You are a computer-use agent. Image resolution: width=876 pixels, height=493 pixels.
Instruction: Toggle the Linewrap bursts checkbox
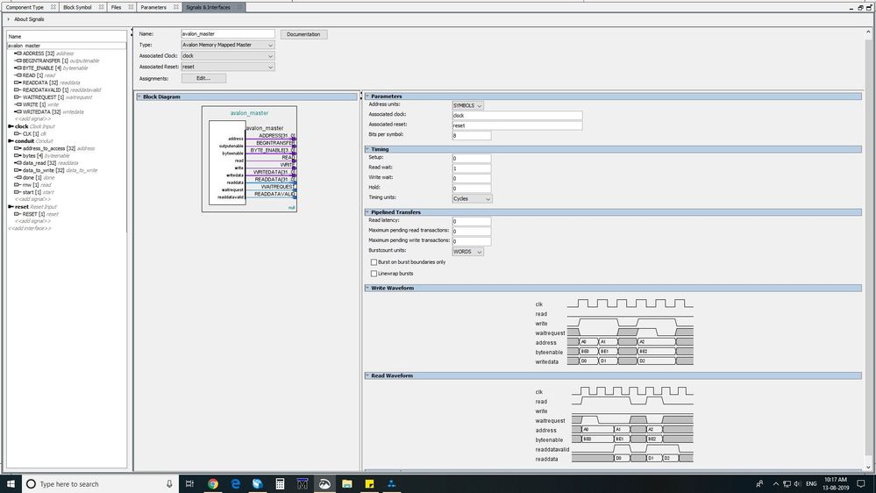coord(374,274)
